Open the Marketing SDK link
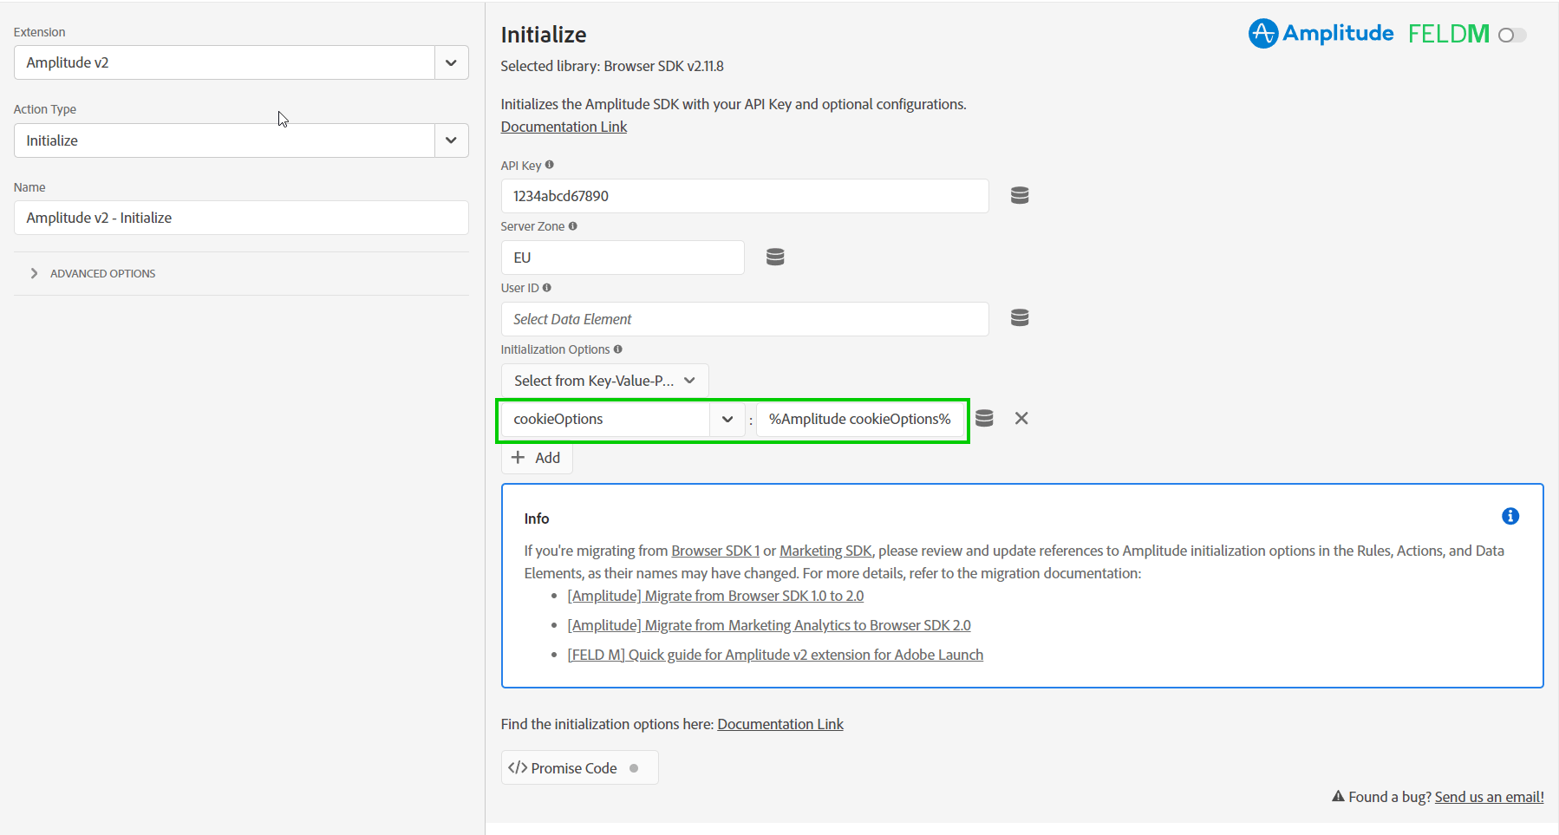 pyautogui.click(x=825, y=551)
